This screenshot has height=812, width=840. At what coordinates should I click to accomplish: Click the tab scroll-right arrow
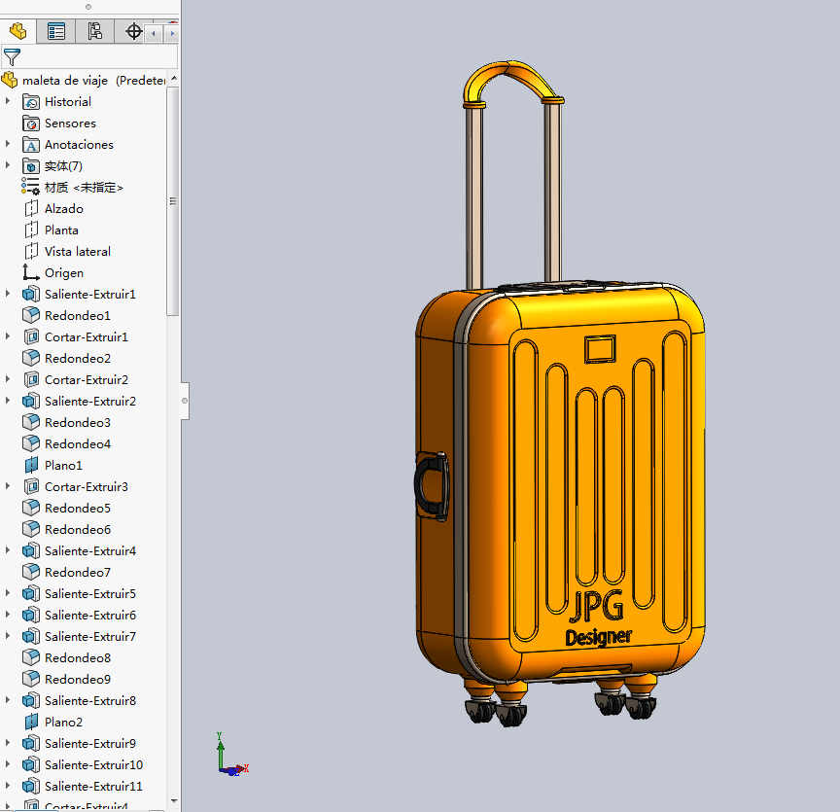pyautogui.click(x=172, y=33)
